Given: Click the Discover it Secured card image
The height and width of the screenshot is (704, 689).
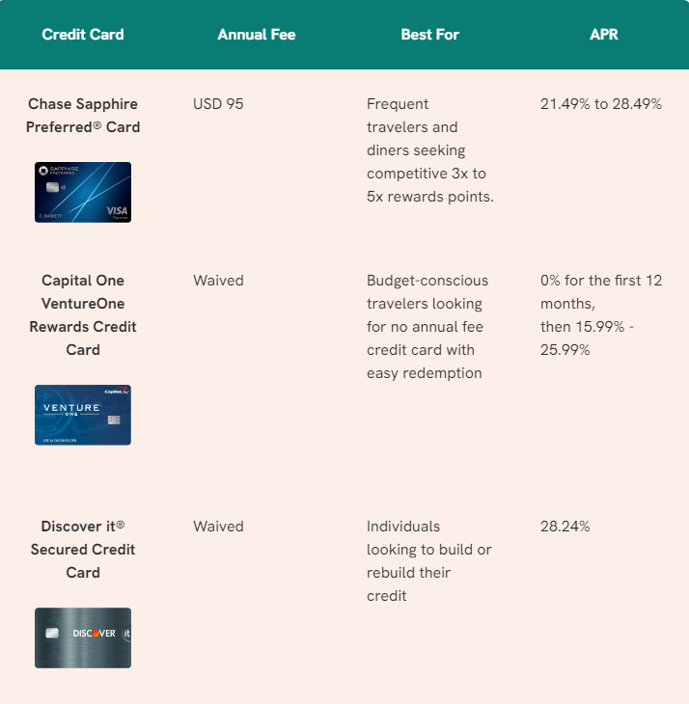Looking at the screenshot, I should point(83,638).
